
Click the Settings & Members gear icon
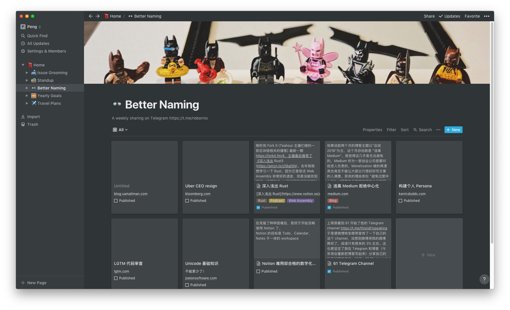point(23,51)
